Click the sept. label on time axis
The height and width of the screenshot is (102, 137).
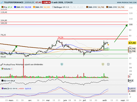coord(123,100)
